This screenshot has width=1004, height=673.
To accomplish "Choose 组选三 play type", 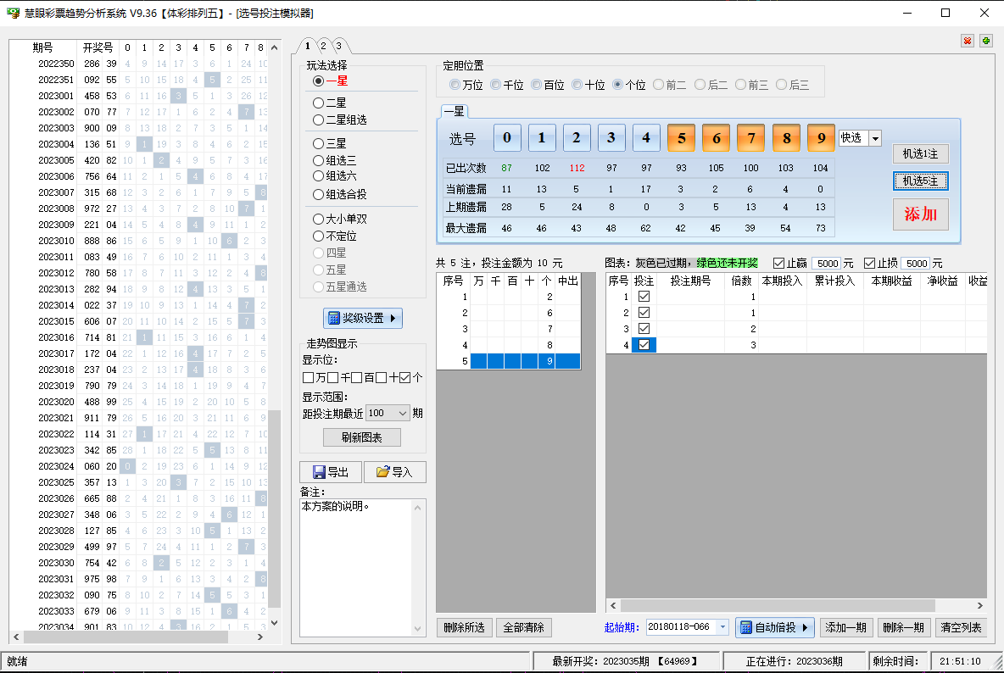I will pyautogui.click(x=335, y=160).
